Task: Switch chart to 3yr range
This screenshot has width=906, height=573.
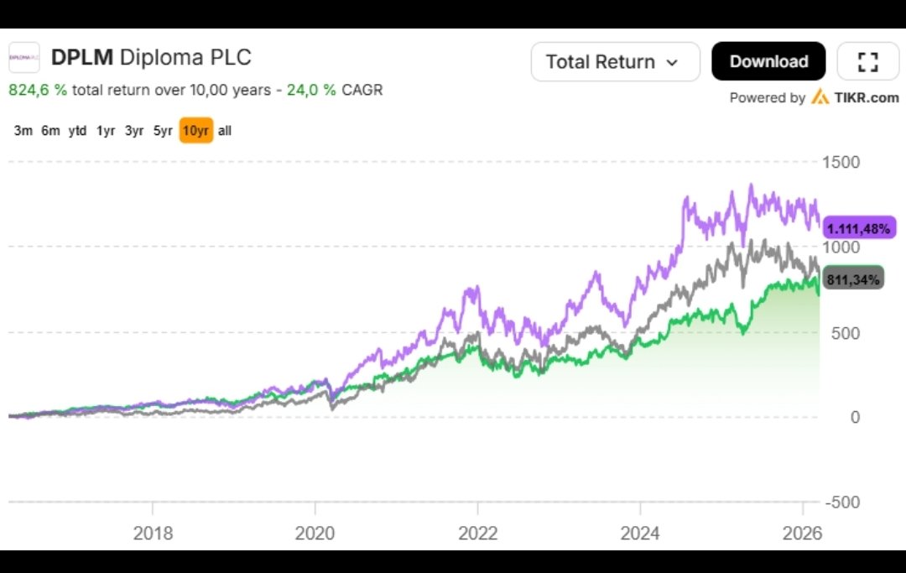Action: click(x=134, y=131)
